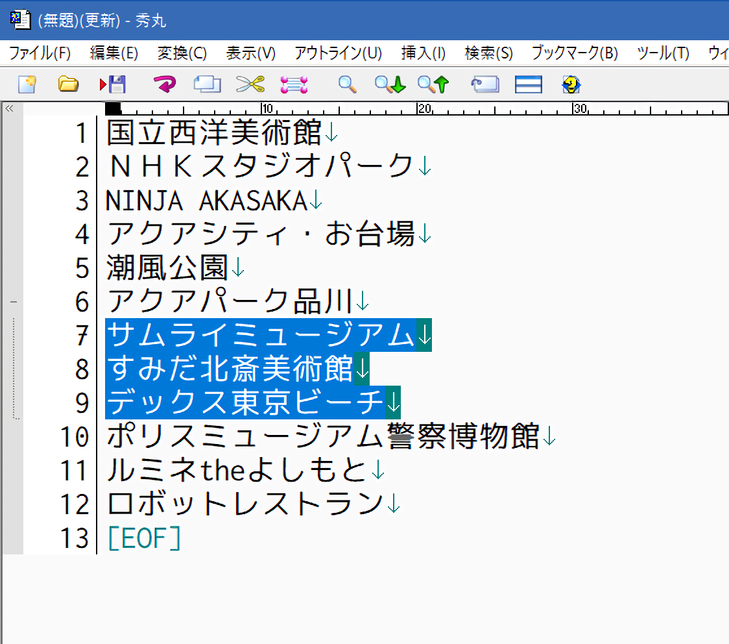
Task: Click the magenta undo arrow icon
Action: pos(165,84)
